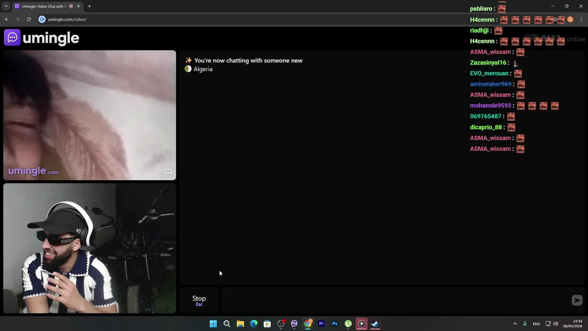Bookmark this page with the star icon
The height and width of the screenshot is (331, 588).
point(555,19)
